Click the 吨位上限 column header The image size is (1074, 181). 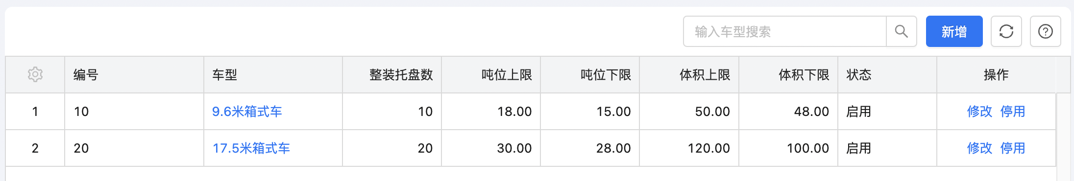coord(507,75)
